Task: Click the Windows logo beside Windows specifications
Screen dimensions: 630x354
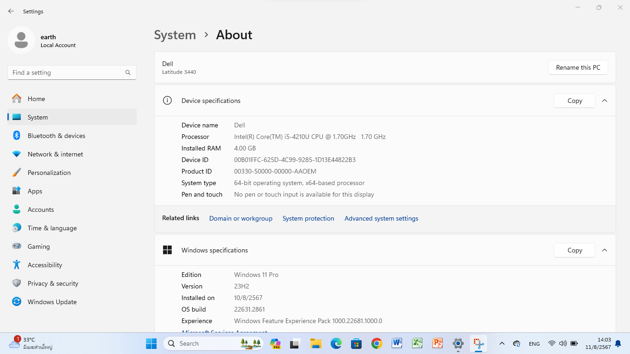Action: click(167, 250)
